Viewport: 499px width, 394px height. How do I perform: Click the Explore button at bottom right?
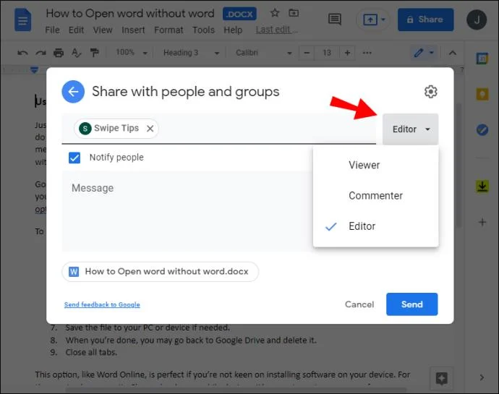[441, 378]
